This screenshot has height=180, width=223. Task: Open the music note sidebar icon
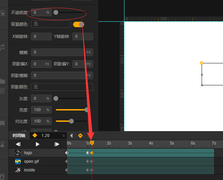point(2,47)
